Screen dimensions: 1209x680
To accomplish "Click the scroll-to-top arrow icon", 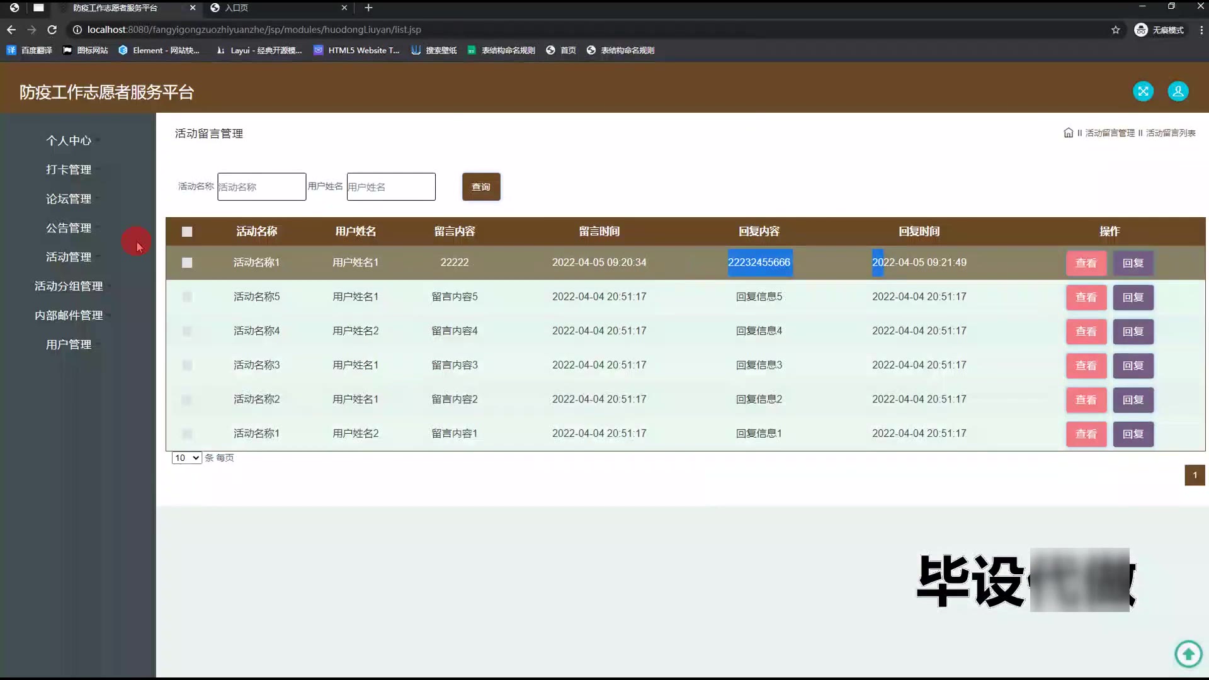I will 1188,654.
